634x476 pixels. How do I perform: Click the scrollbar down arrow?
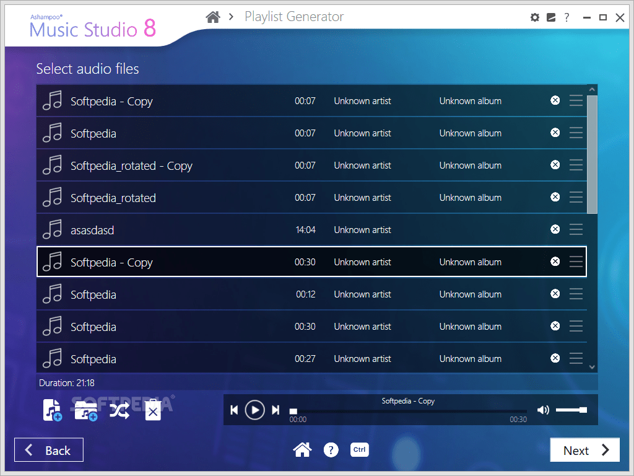[x=591, y=366]
